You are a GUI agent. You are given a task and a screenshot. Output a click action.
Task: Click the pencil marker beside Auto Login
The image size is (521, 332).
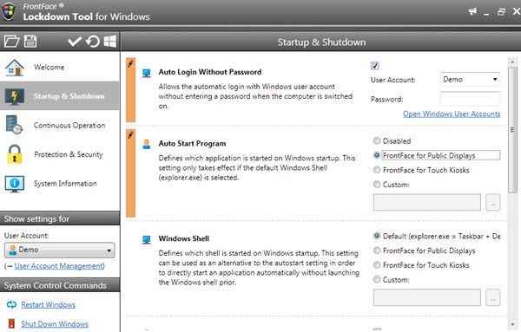tap(130, 63)
